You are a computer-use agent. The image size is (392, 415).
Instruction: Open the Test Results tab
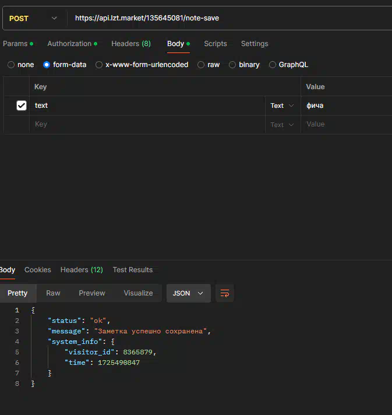pos(133,270)
